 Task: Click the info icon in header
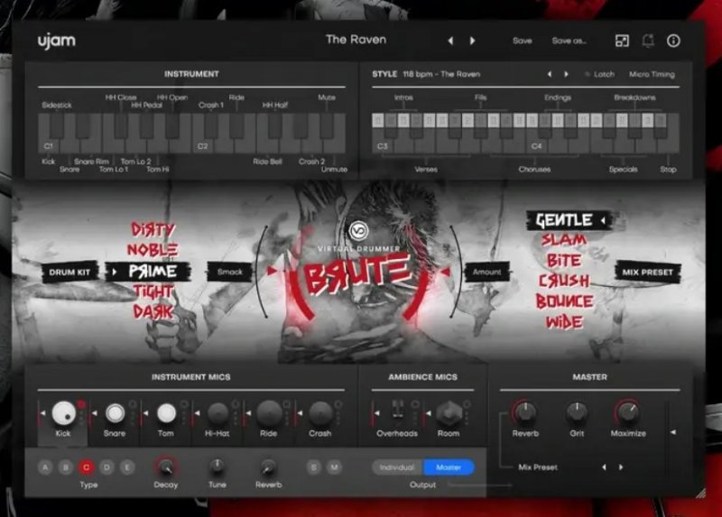(x=673, y=41)
